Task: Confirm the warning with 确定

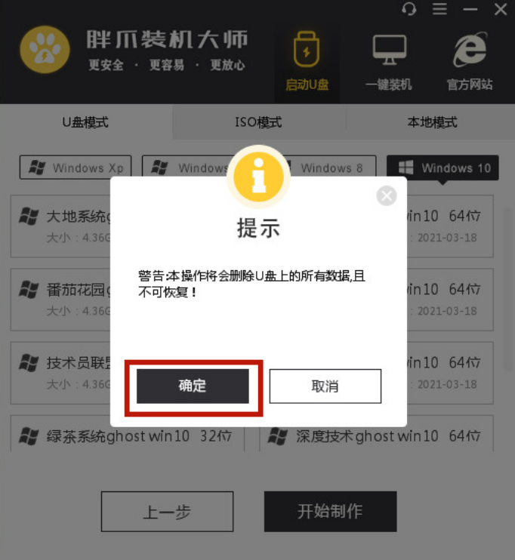Action: click(x=193, y=386)
